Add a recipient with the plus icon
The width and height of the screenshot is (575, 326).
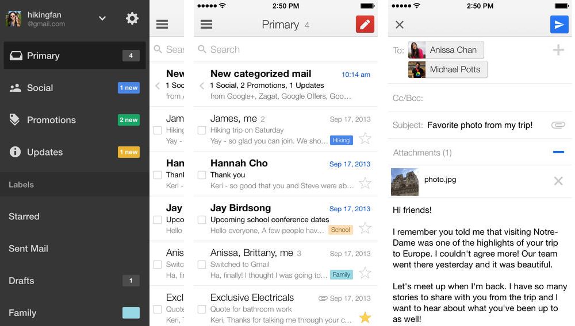click(558, 51)
